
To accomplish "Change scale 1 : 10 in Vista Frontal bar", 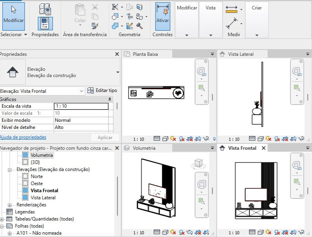I will pyautogui.click(x=234, y=232).
